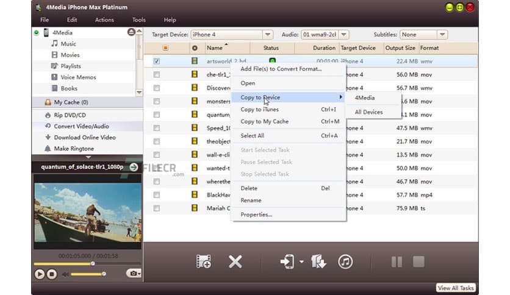Click the status column header disc icon
The width and height of the screenshot is (510, 295).
(x=195, y=48)
